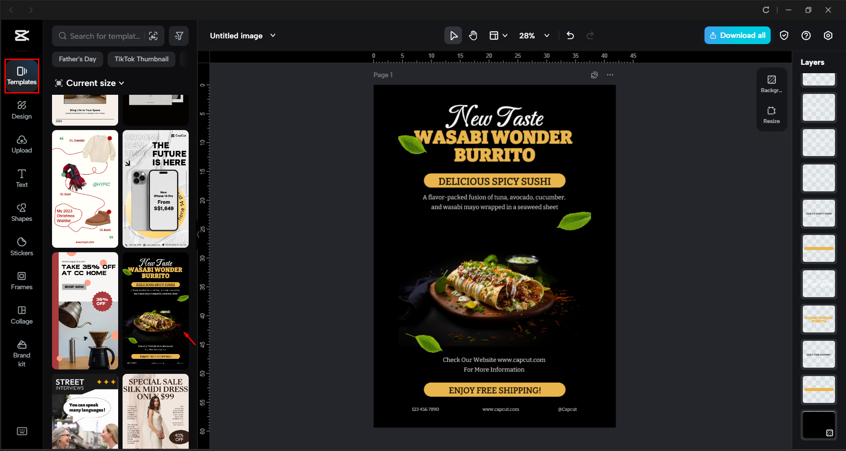Screen dimensions: 846x451
Task: Click the Download all button
Action: pos(737,35)
